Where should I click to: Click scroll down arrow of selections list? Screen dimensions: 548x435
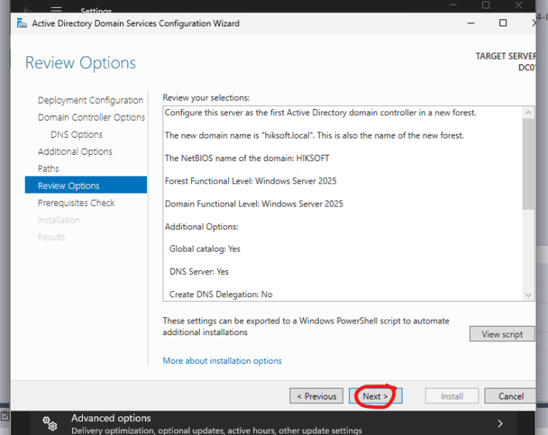[x=528, y=295]
